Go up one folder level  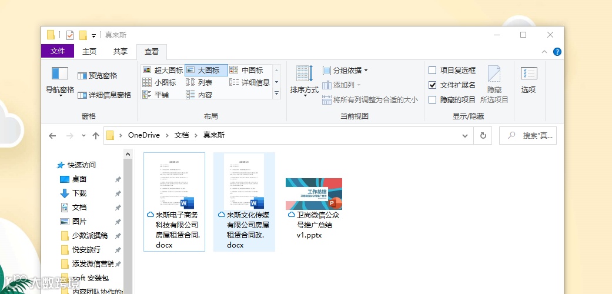coord(96,135)
